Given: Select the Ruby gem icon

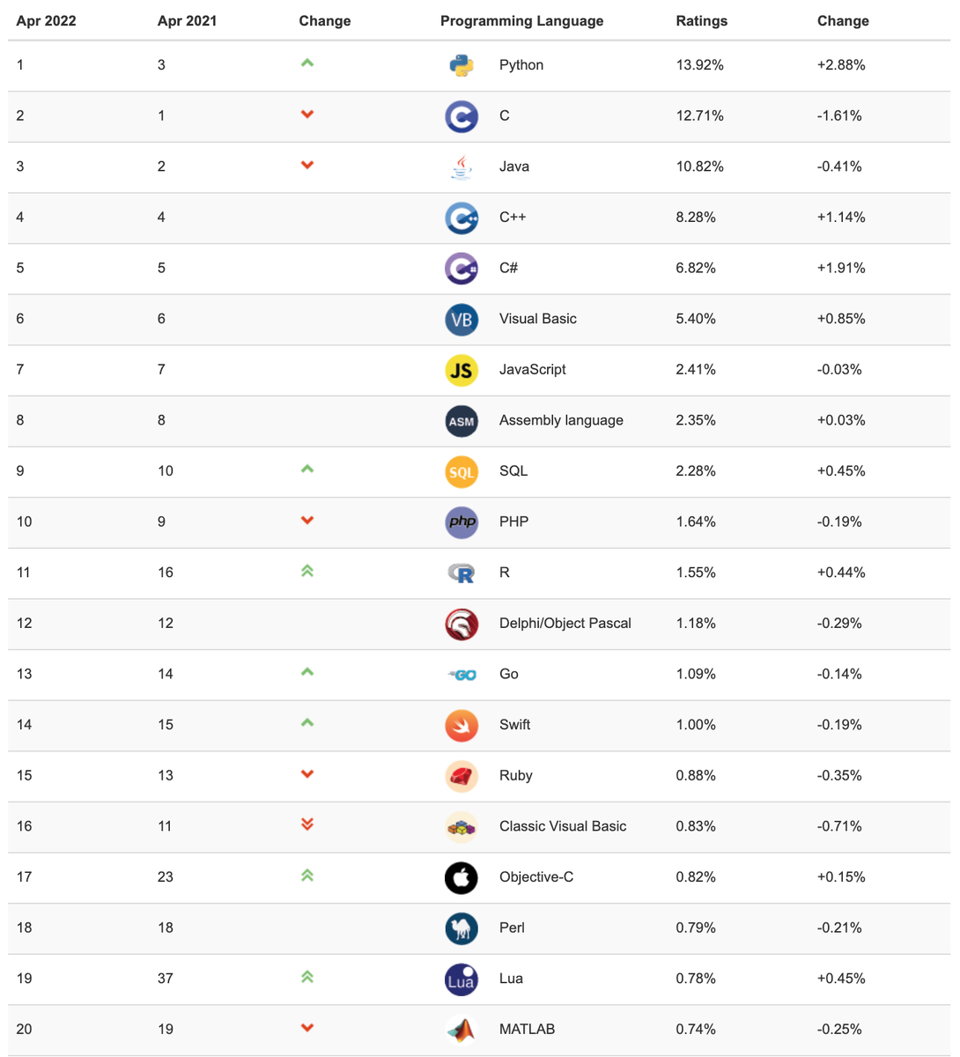Looking at the screenshot, I should (x=462, y=776).
